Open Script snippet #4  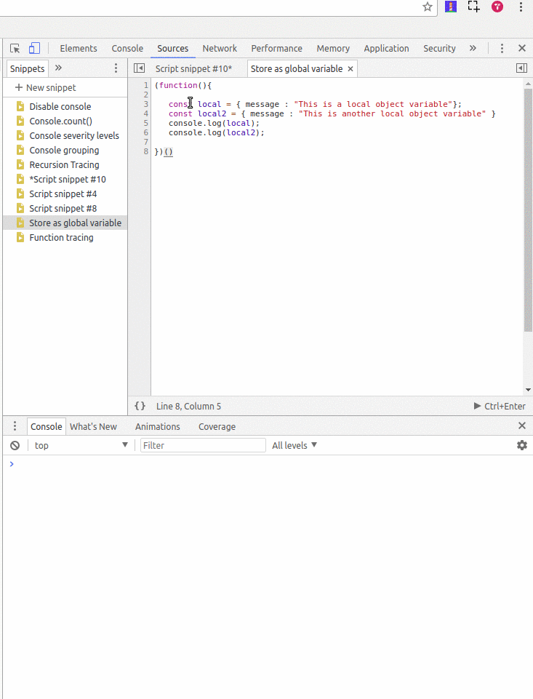(x=63, y=194)
